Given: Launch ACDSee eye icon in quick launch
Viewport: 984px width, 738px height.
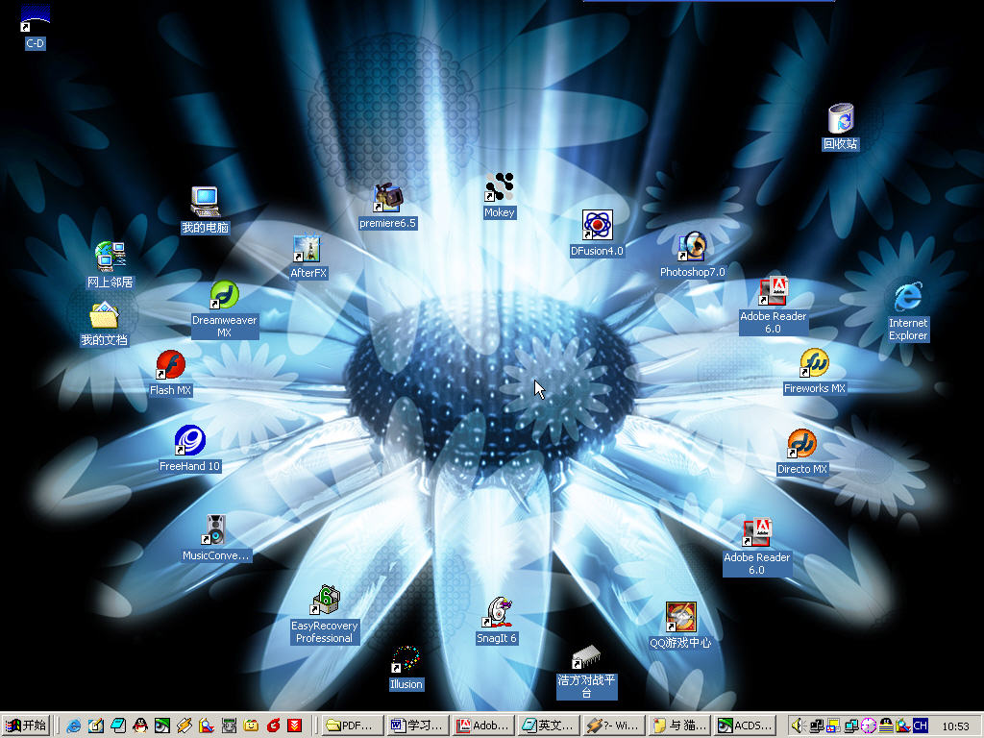Looking at the screenshot, I should 161,726.
